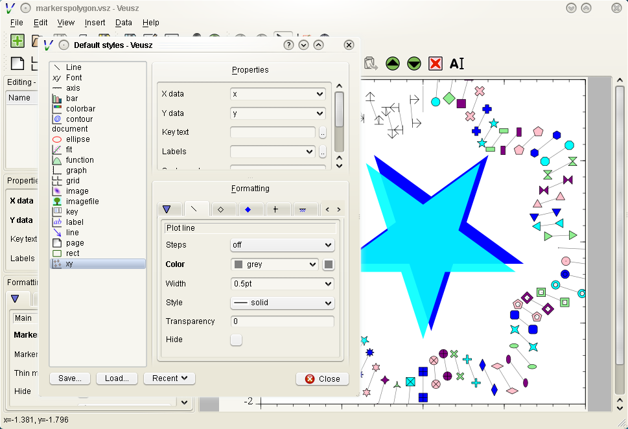This screenshot has height=429, width=628.
Task: Select the contour style in the list
Action: click(x=79, y=119)
